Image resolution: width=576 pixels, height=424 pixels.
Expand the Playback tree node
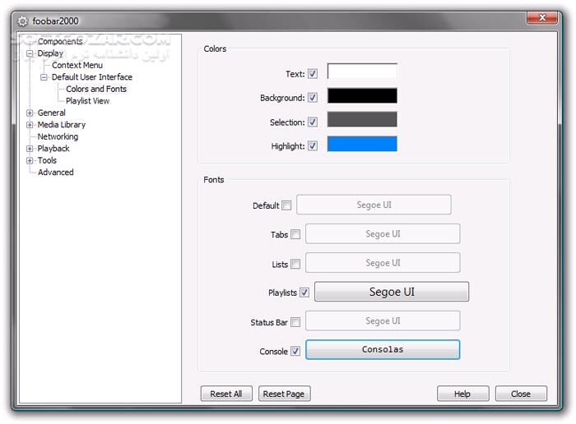click(30, 149)
